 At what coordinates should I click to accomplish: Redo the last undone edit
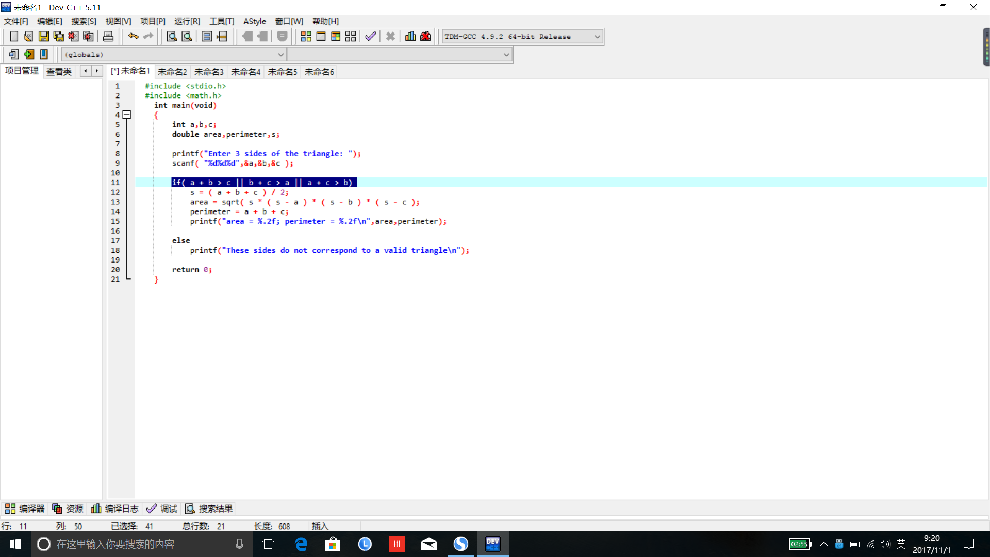148,37
